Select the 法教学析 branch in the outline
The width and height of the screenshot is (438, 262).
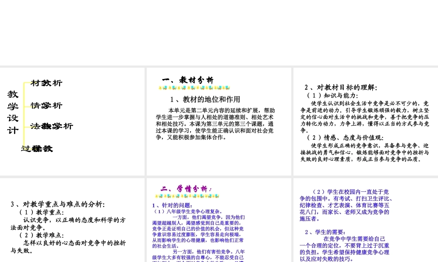click(52, 126)
